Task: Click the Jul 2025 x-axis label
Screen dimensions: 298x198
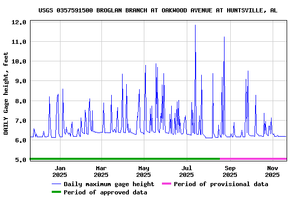Action: point(186,171)
